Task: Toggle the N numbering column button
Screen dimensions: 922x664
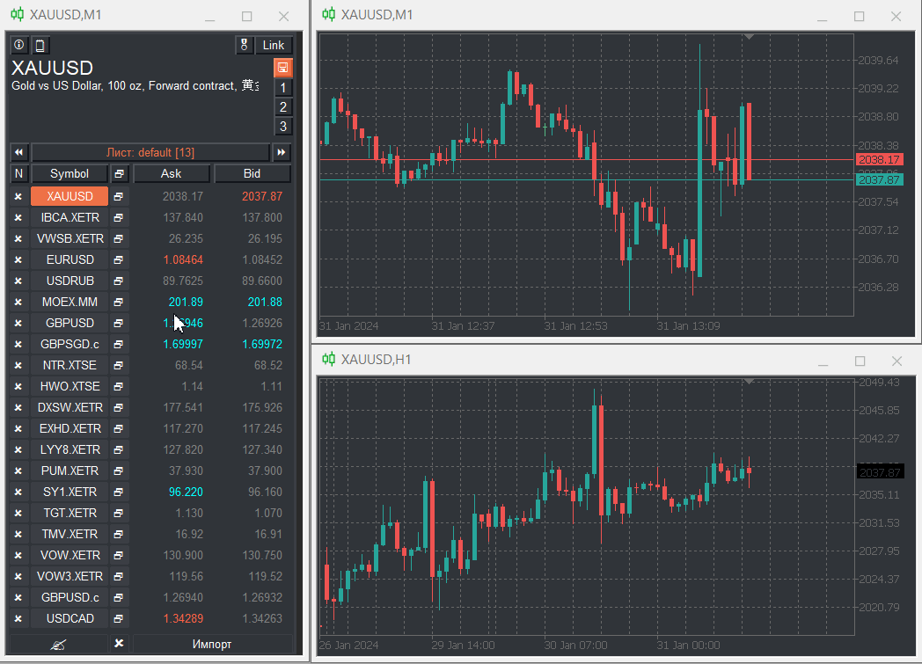Action: (x=18, y=173)
